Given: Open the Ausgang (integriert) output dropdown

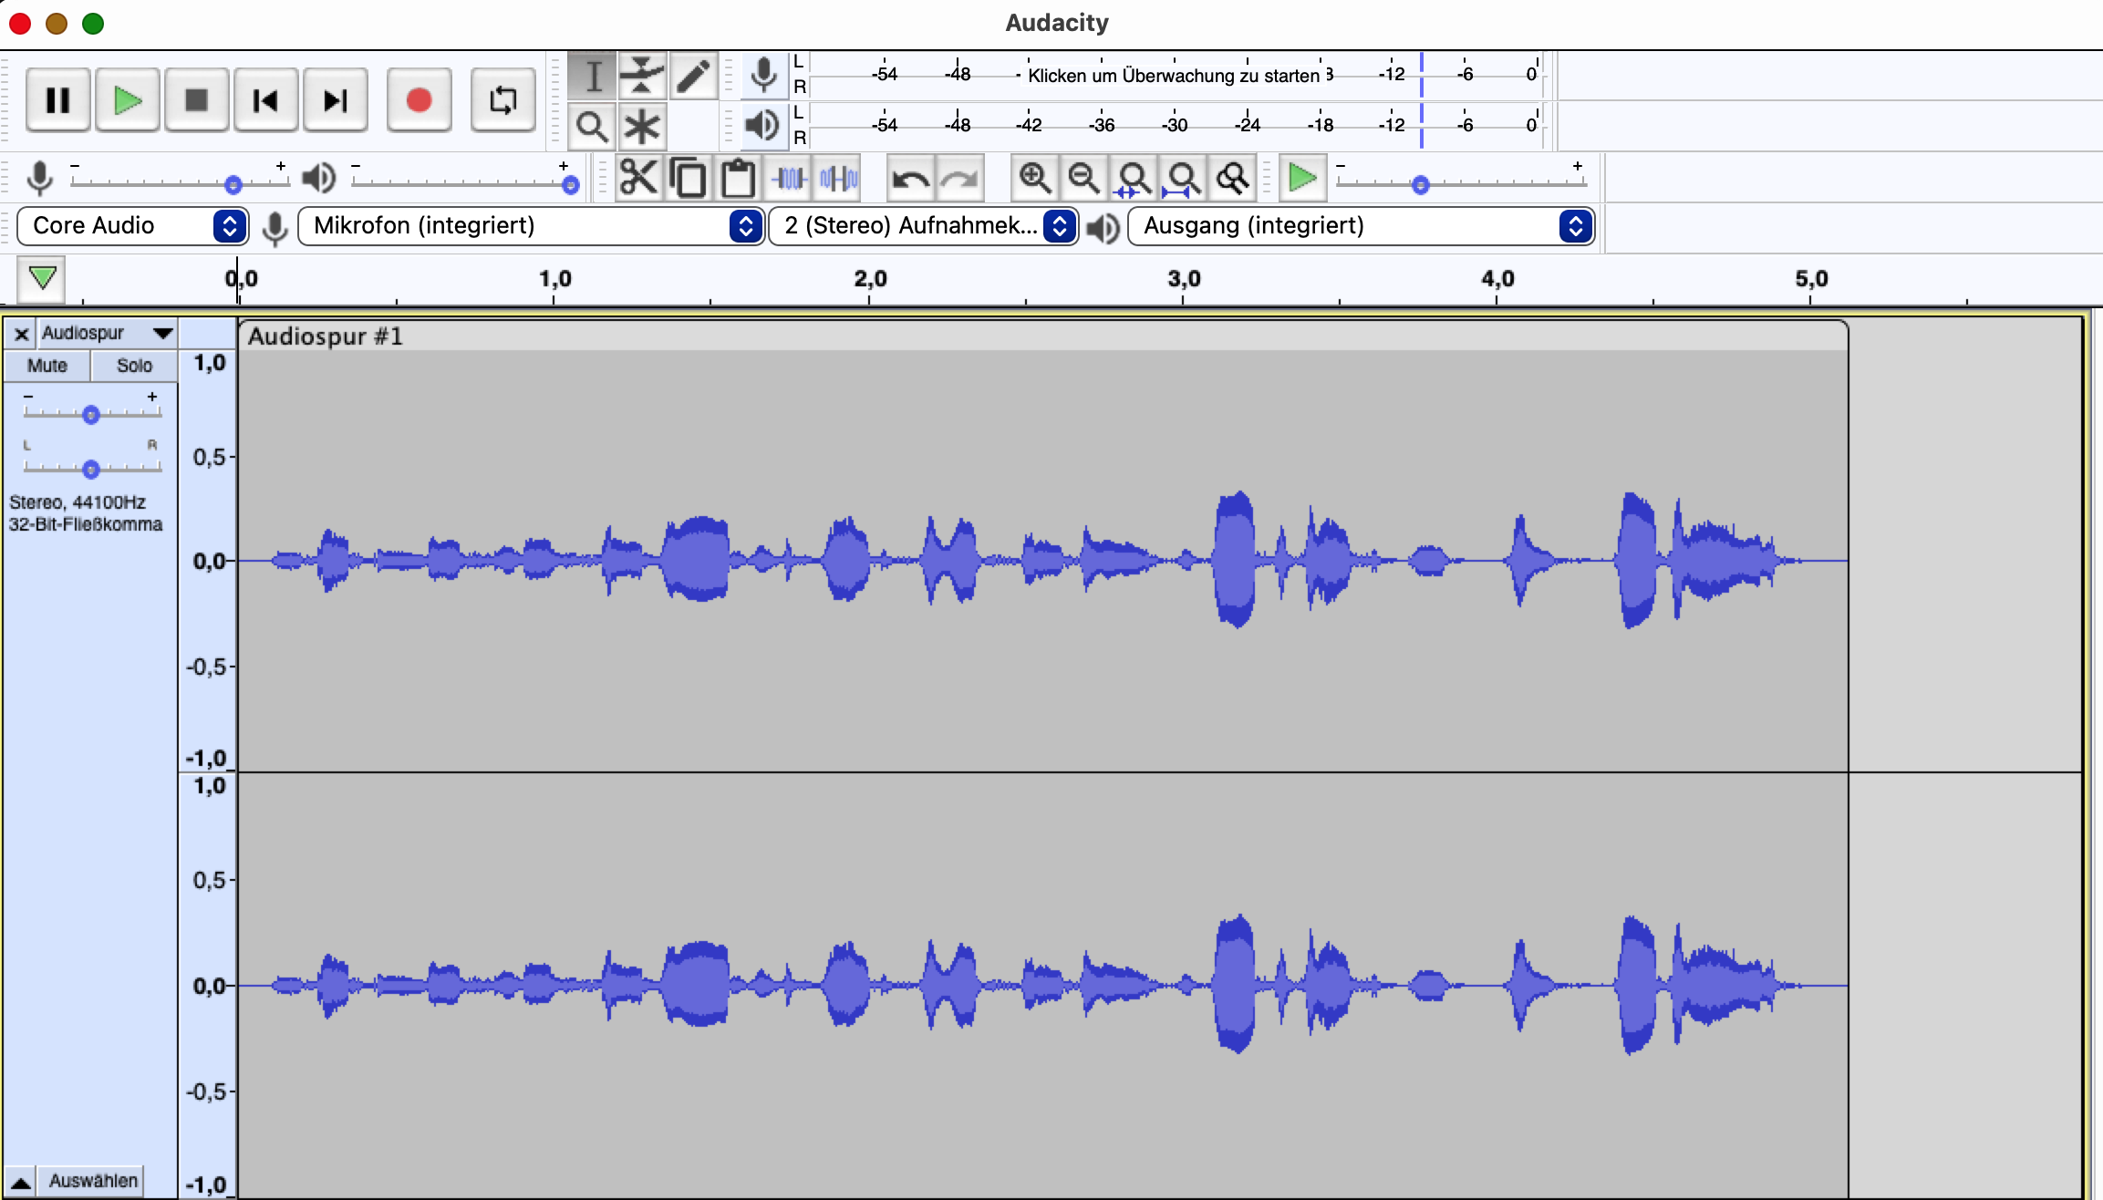Looking at the screenshot, I should [x=1361, y=226].
